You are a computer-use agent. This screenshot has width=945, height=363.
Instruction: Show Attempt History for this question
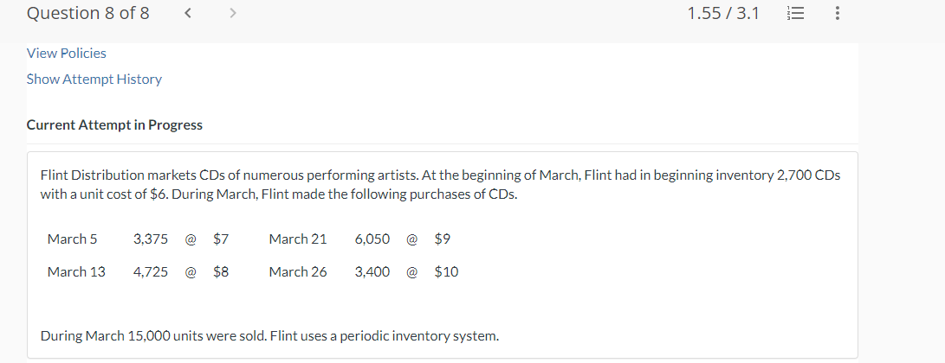point(94,80)
